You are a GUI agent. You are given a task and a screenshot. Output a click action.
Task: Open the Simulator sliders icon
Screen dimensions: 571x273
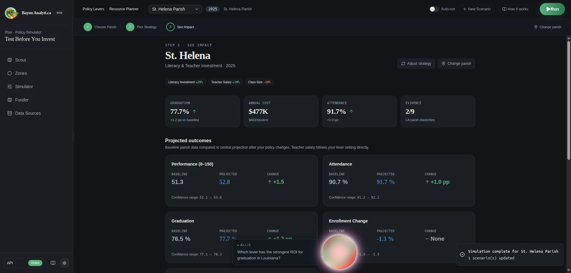tap(10, 87)
